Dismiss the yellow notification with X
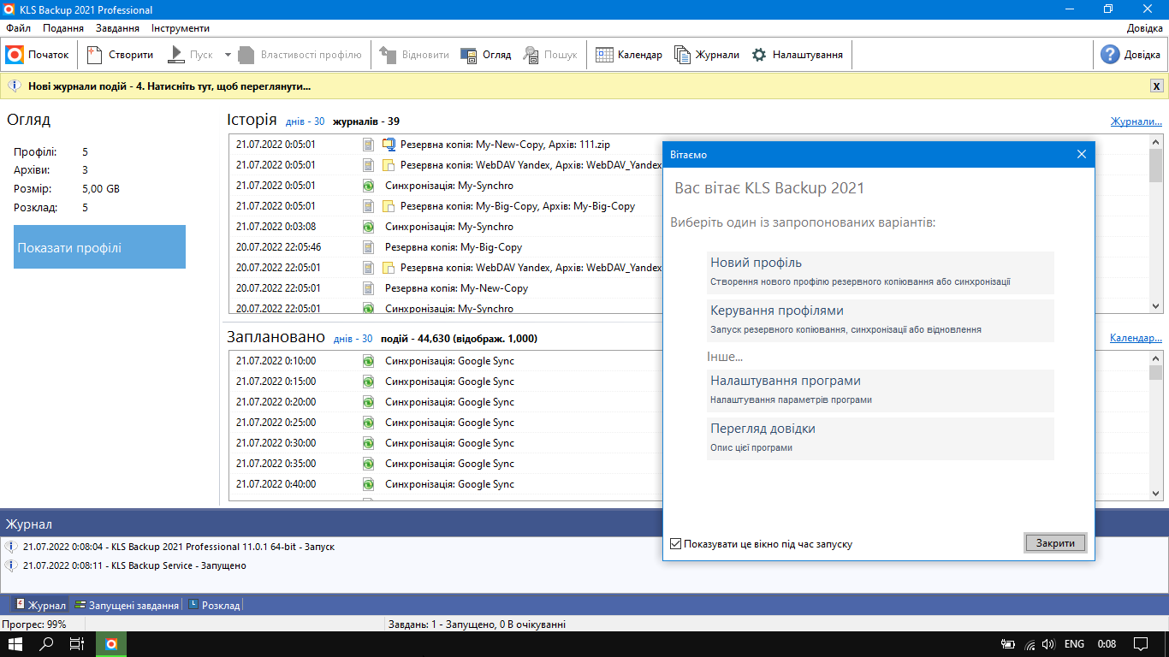 click(1156, 86)
